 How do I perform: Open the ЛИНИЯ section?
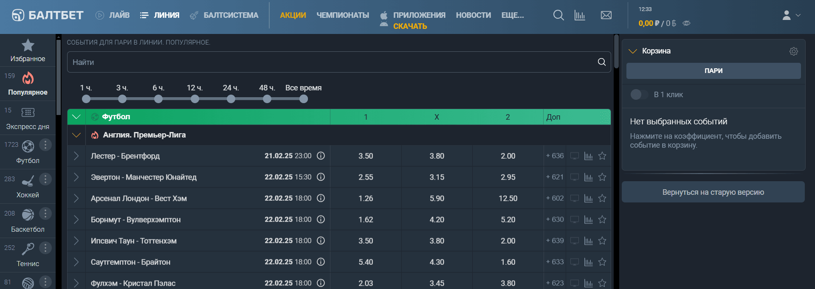pyautogui.click(x=160, y=15)
